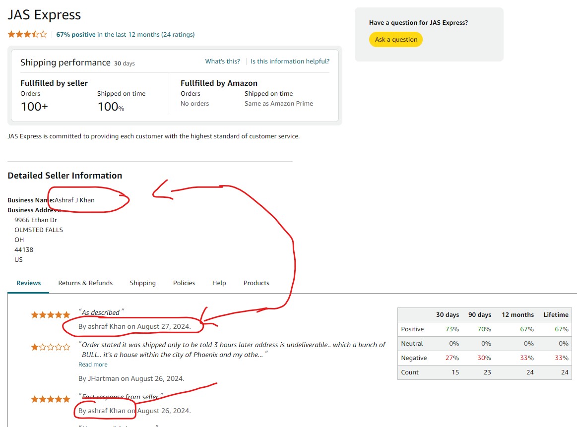Click the 90 days Positive 70% cell
Image resolution: width=577 pixels, height=427 pixels.
(484, 329)
